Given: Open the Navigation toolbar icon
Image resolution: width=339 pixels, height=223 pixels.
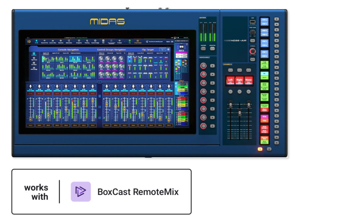Looking at the screenshot, I should tap(79, 41).
